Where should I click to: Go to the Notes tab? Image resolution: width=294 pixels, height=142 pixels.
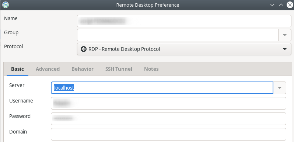(151, 69)
